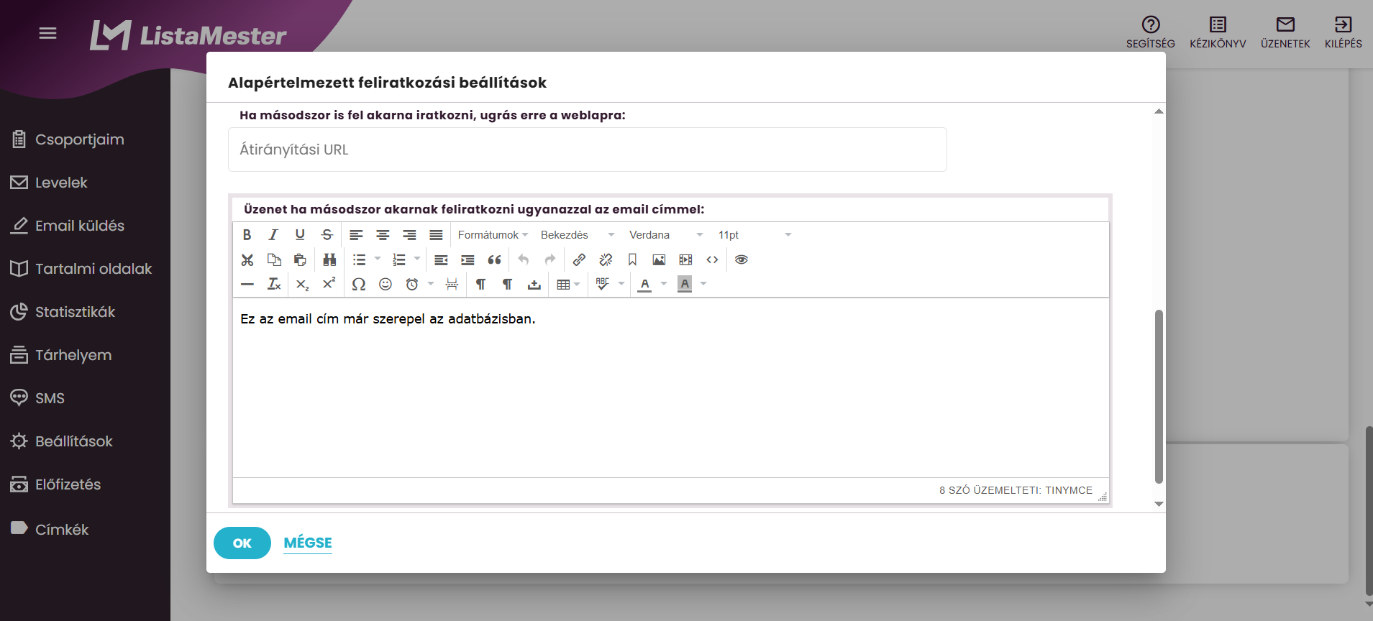Insert a link with the chain icon
Viewport: 1373px width, 621px height.
point(579,259)
